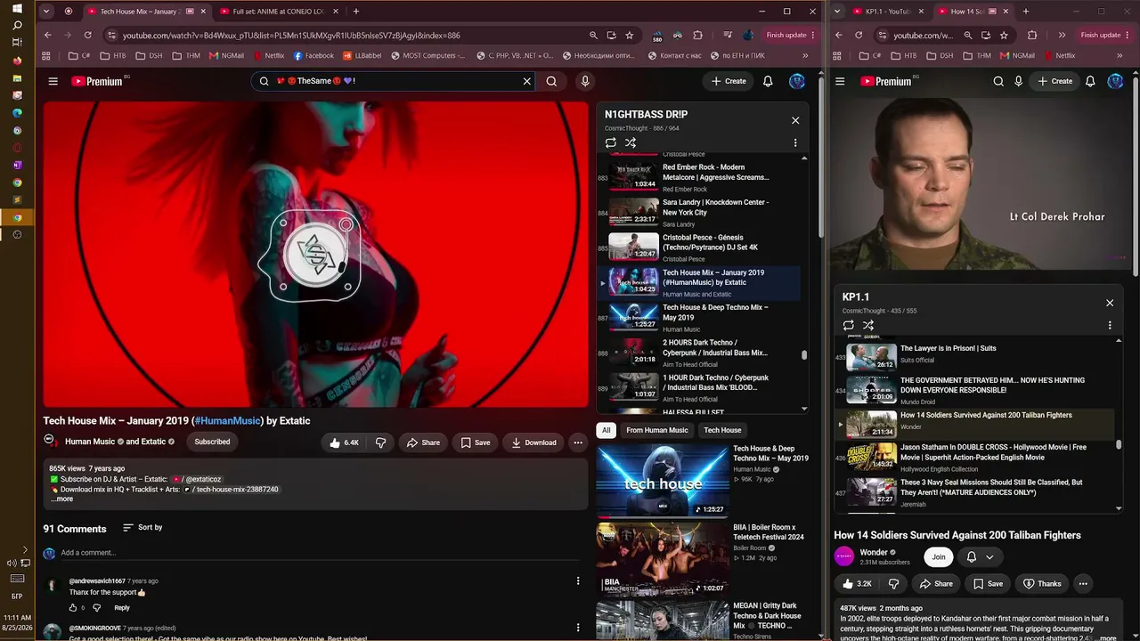Open more actions menu beside Download button
The height and width of the screenshot is (641, 1140).
(578, 442)
